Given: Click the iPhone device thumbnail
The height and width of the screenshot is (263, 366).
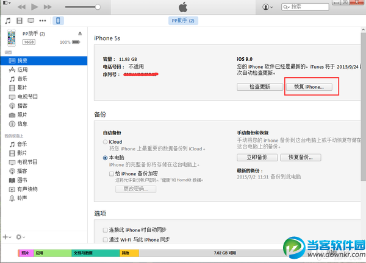Looking at the screenshot, I should click(12, 38).
